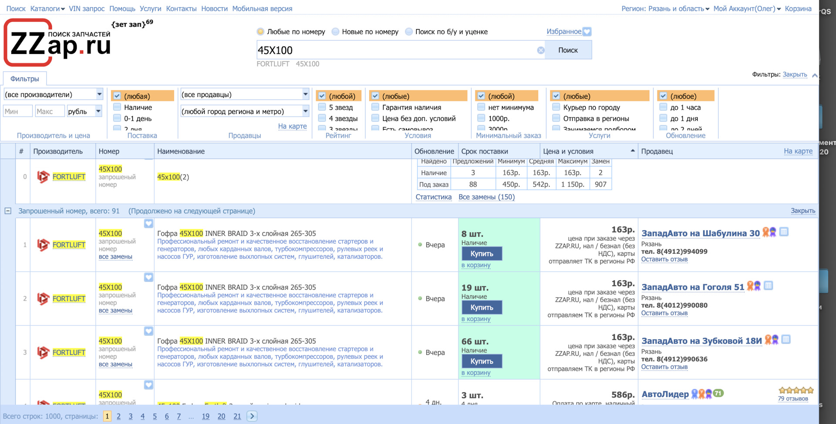Add row 4 part to favorites
Viewport: 836px width, 424px height.
coord(148,385)
